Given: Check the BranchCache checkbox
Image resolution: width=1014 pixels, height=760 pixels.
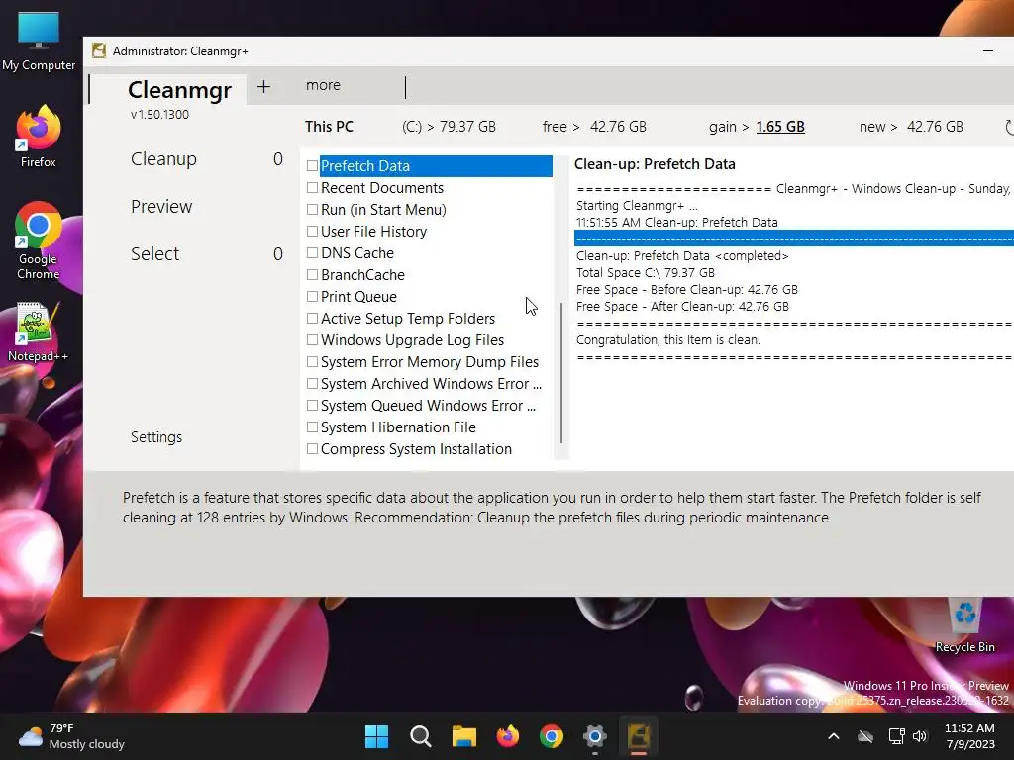Looking at the screenshot, I should tap(312, 275).
